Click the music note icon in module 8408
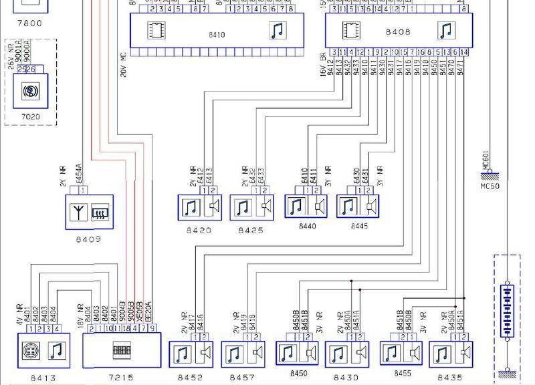The width and height of the screenshot is (535, 385). 445,31
